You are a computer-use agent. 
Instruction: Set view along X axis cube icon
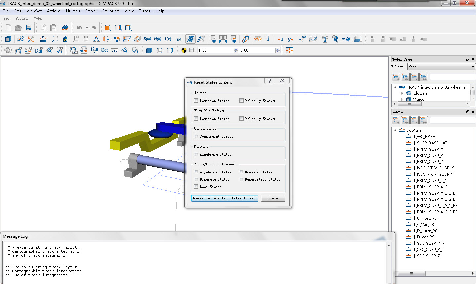(x=108, y=28)
